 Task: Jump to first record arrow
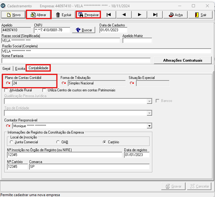pos(109,15)
